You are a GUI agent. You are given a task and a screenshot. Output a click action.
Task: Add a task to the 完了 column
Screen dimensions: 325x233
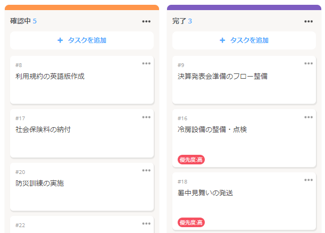pyautogui.click(x=244, y=40)
